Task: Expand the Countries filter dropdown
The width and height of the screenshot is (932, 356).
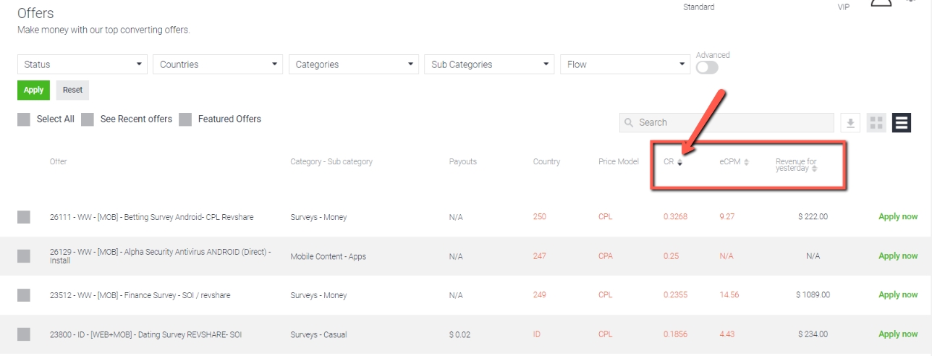Action: 218,64
